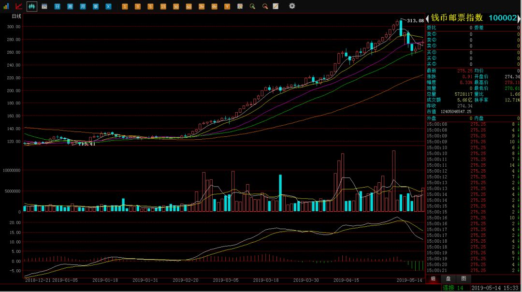
Task: Select the 15:00:20 tick row
Action: pos(473,264)
